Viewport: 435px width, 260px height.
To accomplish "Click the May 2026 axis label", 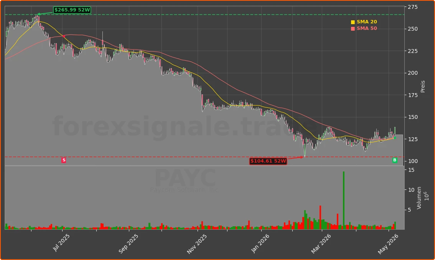I will click(x=388, y=244).
